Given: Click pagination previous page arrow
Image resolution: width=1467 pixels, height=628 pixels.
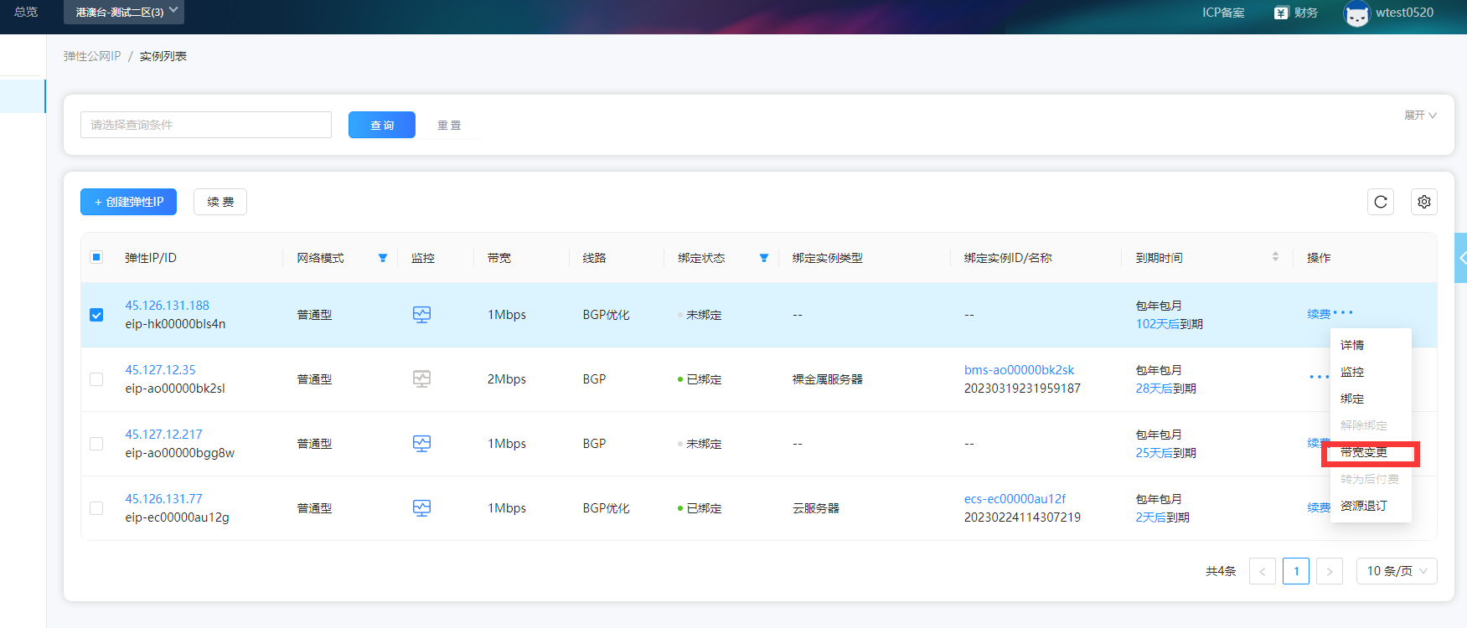Looking at the screenshot, I should pyautogui.click(x=1263, y=571).
